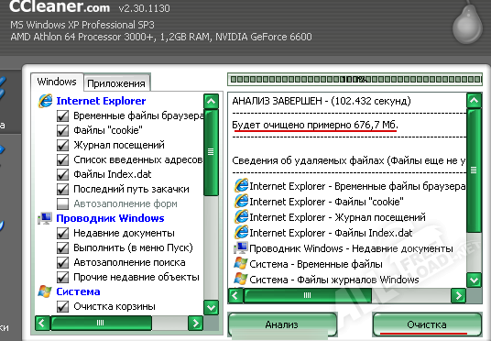Click 'АНАЛИЗ ЗАВЕРШЕН - (102.432 секунд)' line
Screen dimensions: 491x341
pos(322,101)
